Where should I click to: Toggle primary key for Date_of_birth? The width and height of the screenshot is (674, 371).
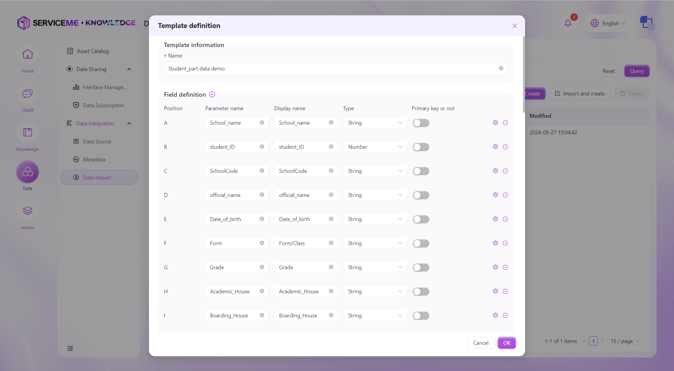[x=421, y=219]
